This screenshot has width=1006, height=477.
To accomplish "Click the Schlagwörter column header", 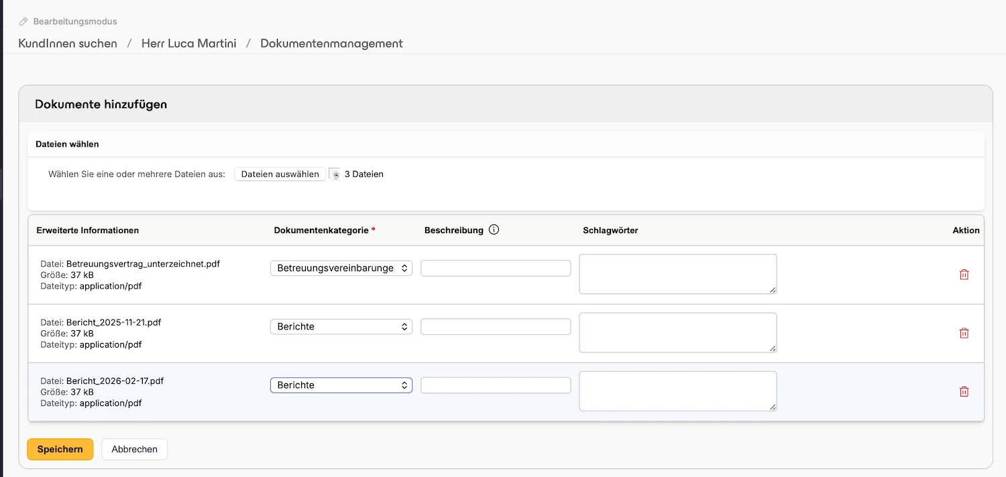I will (x=610, y=230).
